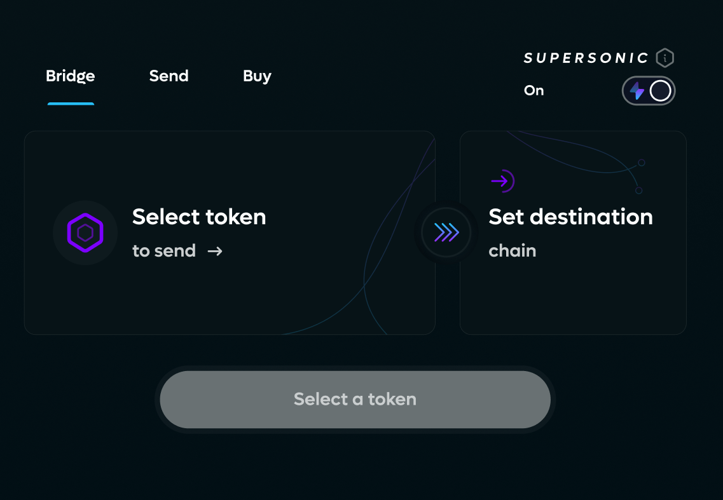Open the Select token picker heading
This screenshot has height=500, width=723.
pyautogui.click(x=199, y=217)
